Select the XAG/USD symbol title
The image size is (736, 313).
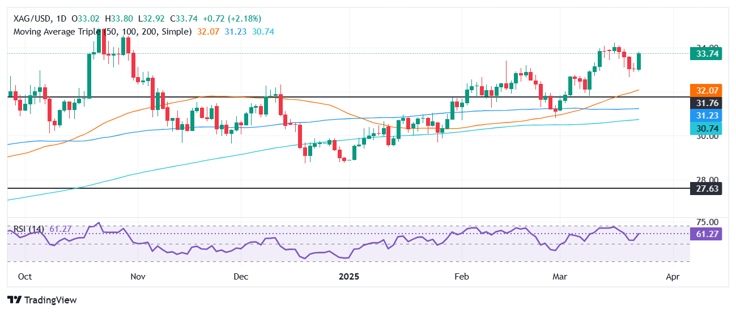32,20
